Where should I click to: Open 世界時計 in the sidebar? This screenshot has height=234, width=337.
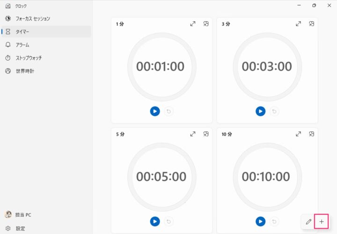[x=25, y=71]
